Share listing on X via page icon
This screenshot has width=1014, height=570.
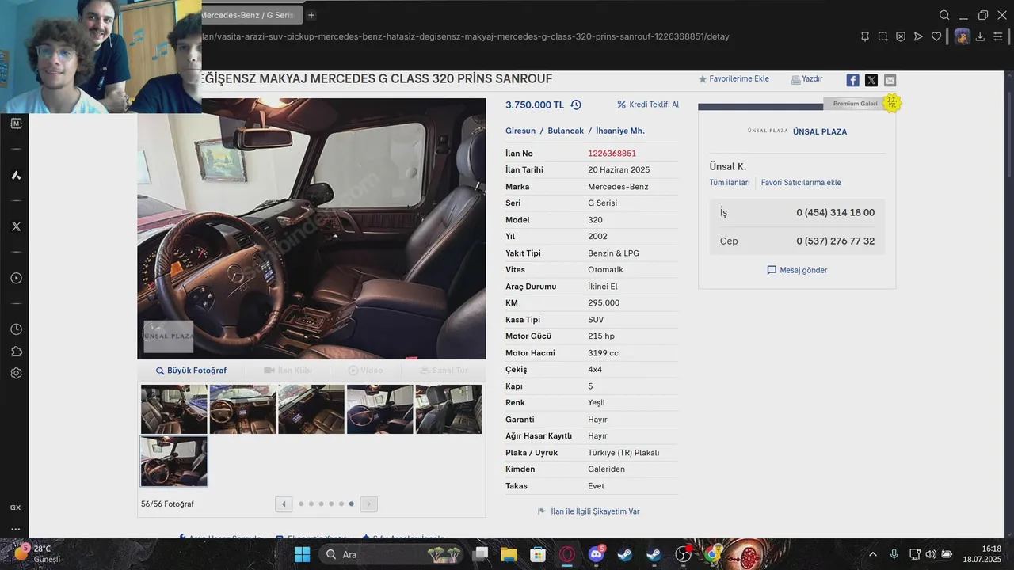[871, 80]
